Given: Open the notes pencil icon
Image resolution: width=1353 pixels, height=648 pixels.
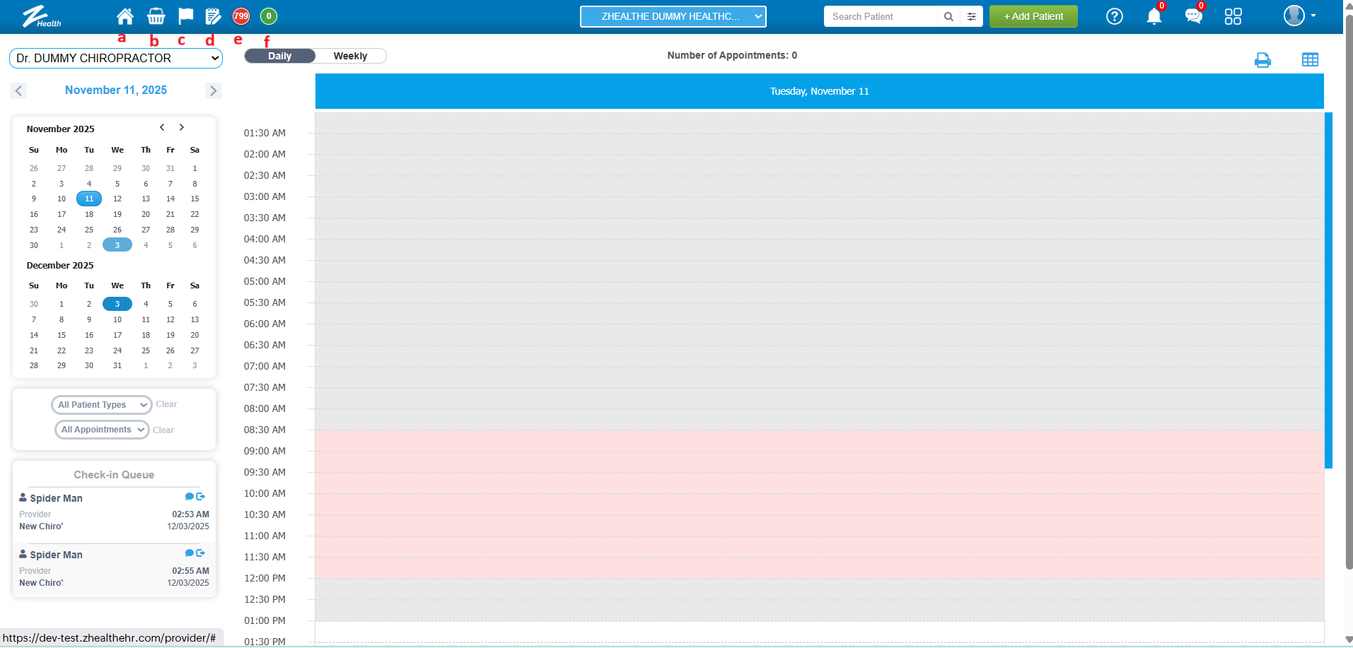Looking at the screenshot, I should 213,16.
